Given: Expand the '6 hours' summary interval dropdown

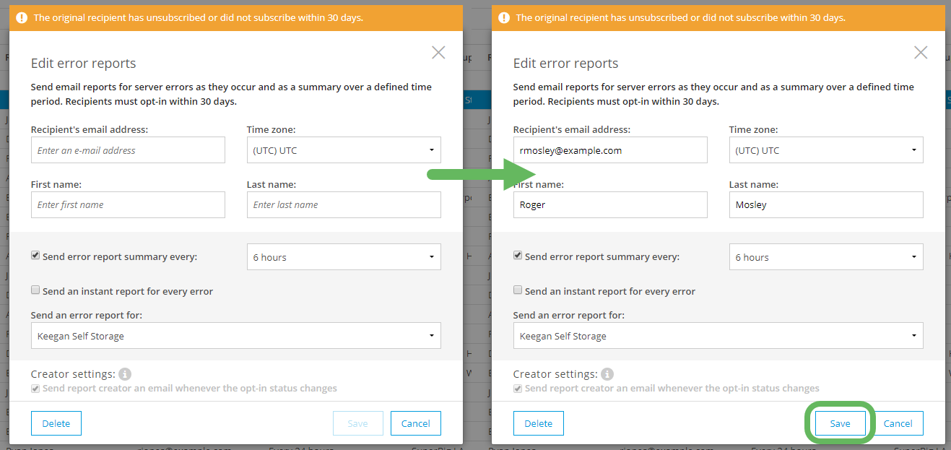Looking at the screenshot, I should 343,256.
